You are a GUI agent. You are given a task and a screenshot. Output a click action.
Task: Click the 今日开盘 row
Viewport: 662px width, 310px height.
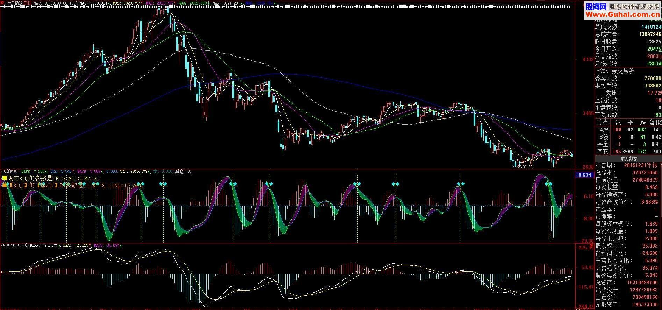[628, 49]
